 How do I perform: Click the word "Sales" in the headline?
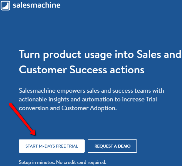[x=149, y=54]
